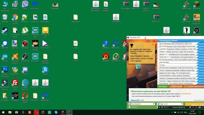Select the Notepad++ desktop shortcut
Viewport: 204px width, 115px height.
point(25,18)
